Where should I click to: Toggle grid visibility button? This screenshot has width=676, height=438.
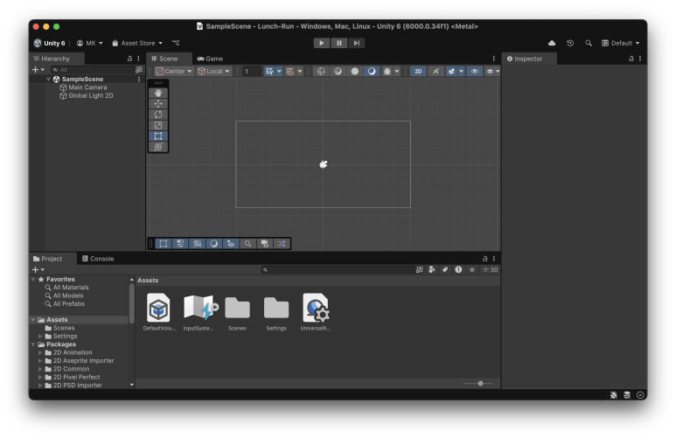point(269,71)
